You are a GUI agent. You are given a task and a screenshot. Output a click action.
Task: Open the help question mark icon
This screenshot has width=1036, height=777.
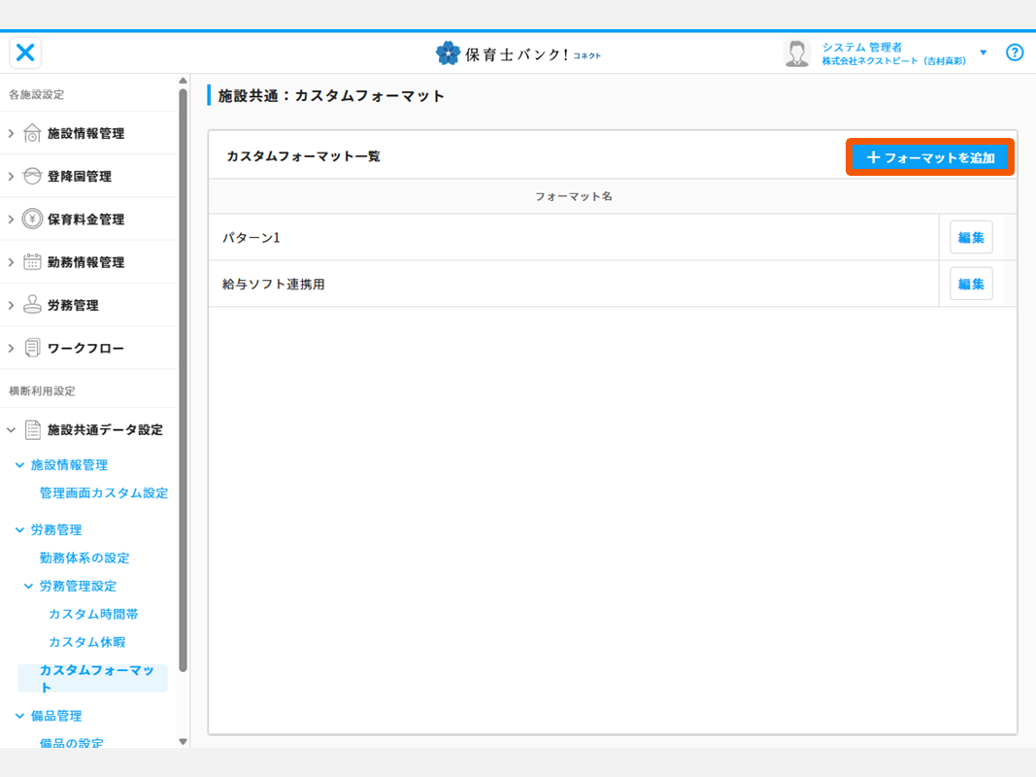pyautogui.click(x=1015, y=52)
